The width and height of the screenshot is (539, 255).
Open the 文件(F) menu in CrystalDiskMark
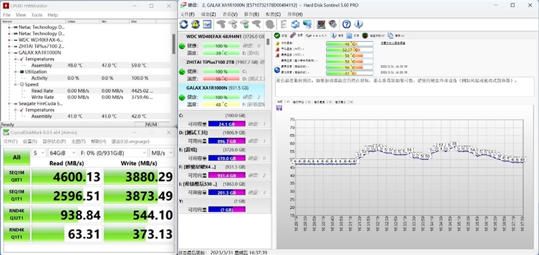pos(10,141)
